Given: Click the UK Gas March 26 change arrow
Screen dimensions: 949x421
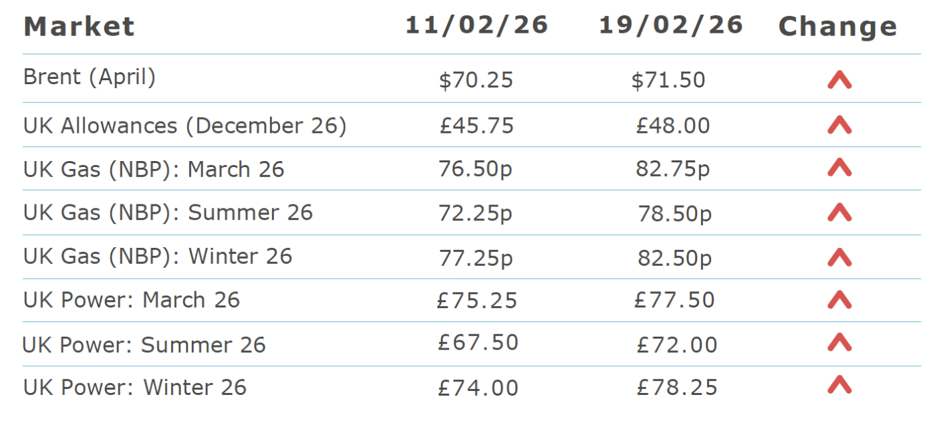Looking at the screenshot, I should (x=839, y=168).
